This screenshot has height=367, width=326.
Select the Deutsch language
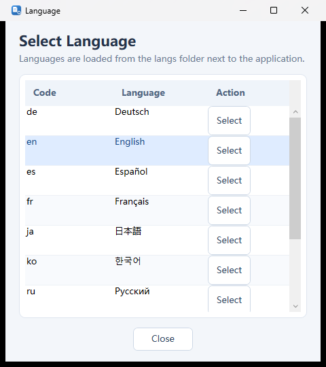pyautogui.click(x=229, y=120)
